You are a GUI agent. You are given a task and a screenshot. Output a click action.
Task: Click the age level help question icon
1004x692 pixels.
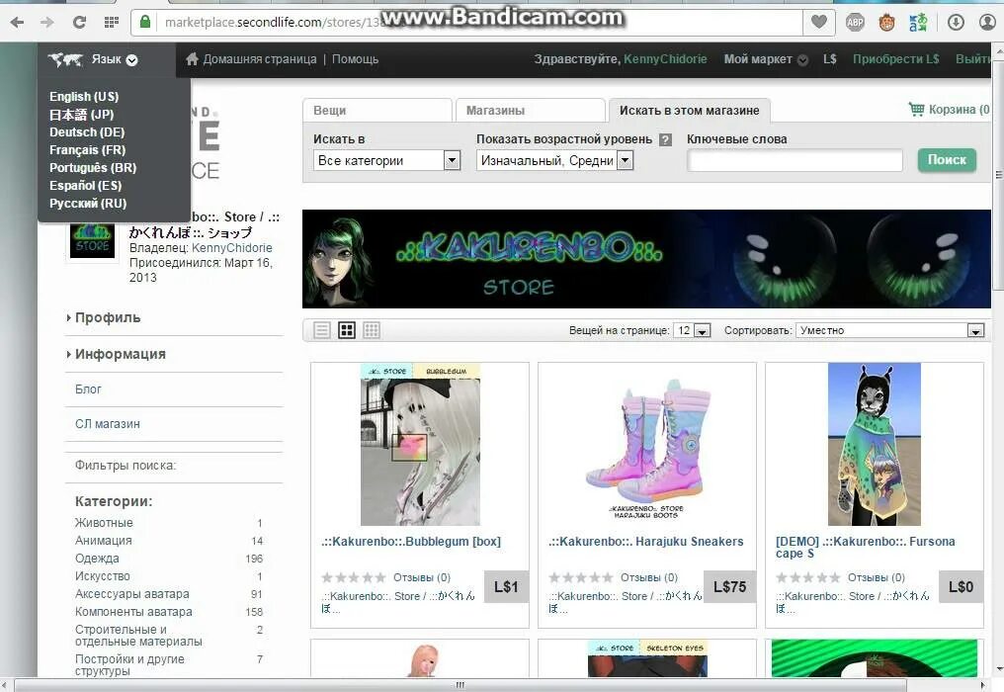(x=665, y=139)
